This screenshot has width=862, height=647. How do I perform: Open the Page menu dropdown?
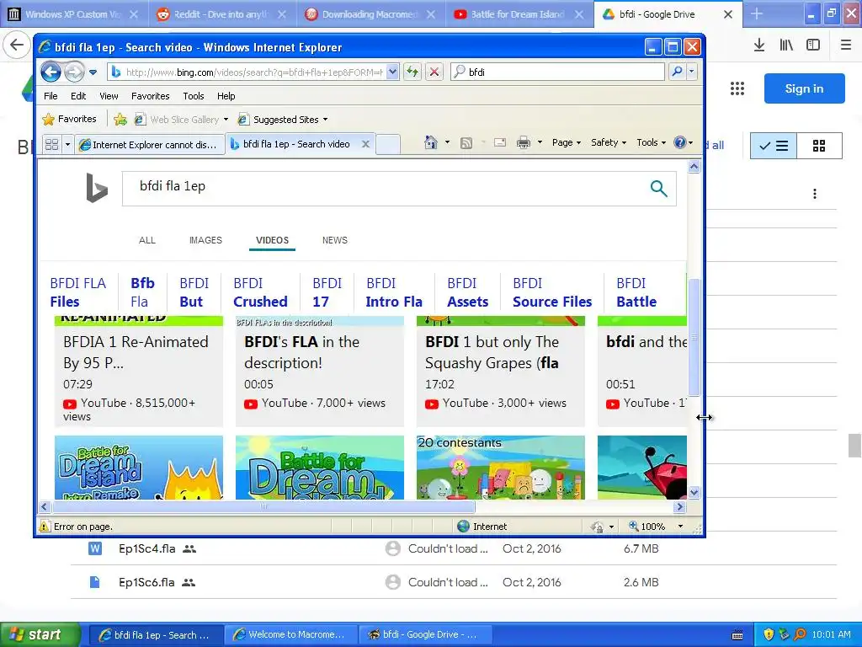click(x=567, y=142)
